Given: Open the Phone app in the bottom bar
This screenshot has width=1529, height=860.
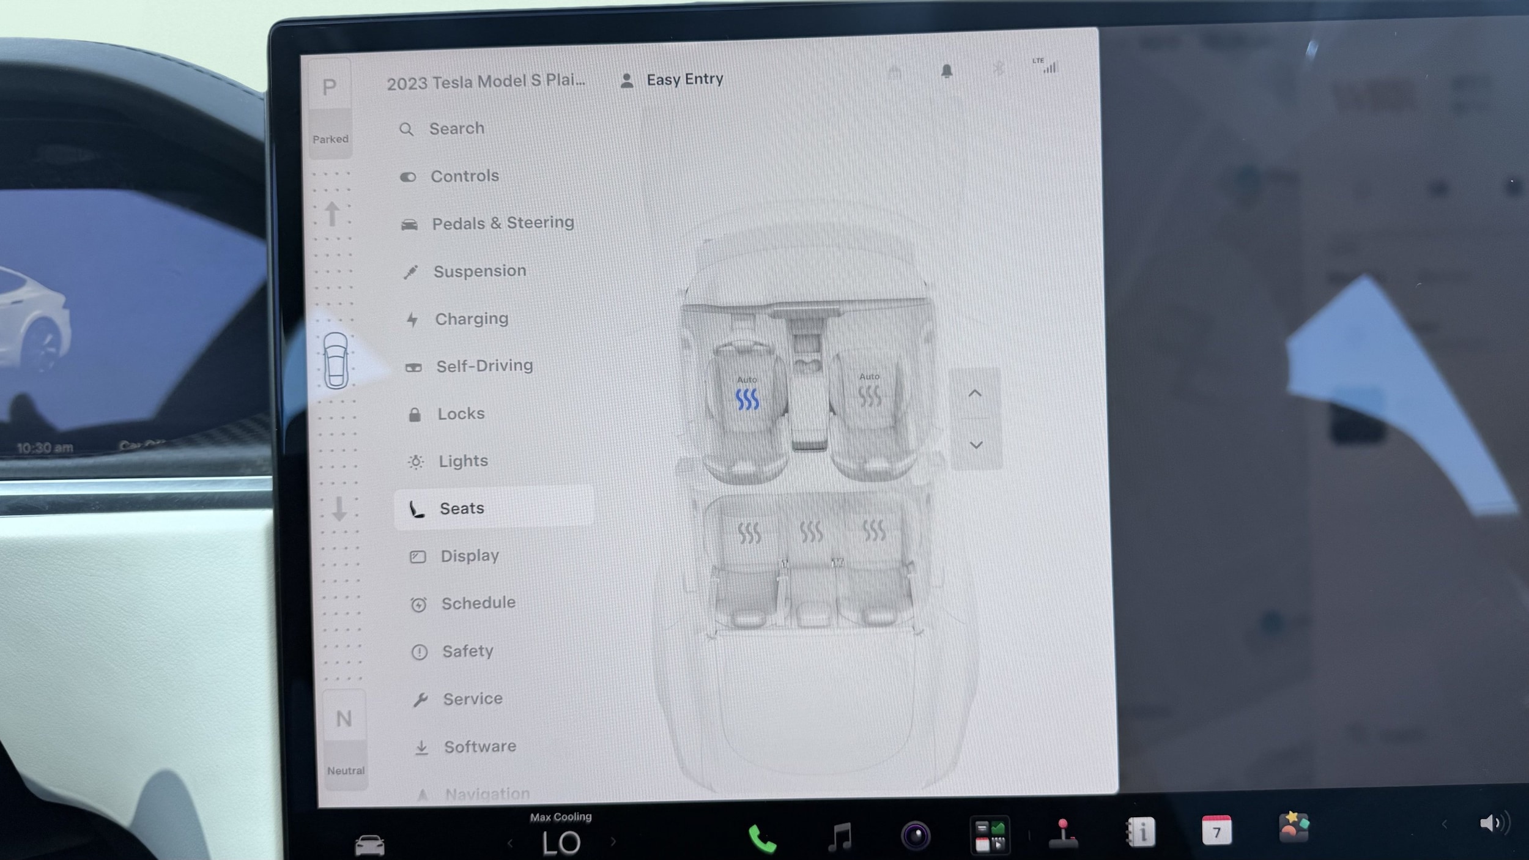Looking at the screenshot, I should click(x=762, y=838).
